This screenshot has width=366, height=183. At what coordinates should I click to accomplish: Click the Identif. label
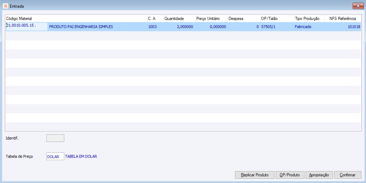12,138
